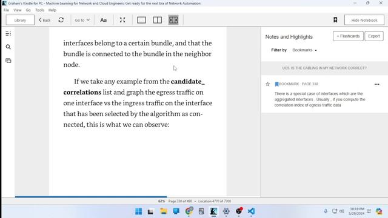Viewport: 388px width, 218px height.
Task: Open the File menu
Action: pyautogui.click(x=6, y=10)
